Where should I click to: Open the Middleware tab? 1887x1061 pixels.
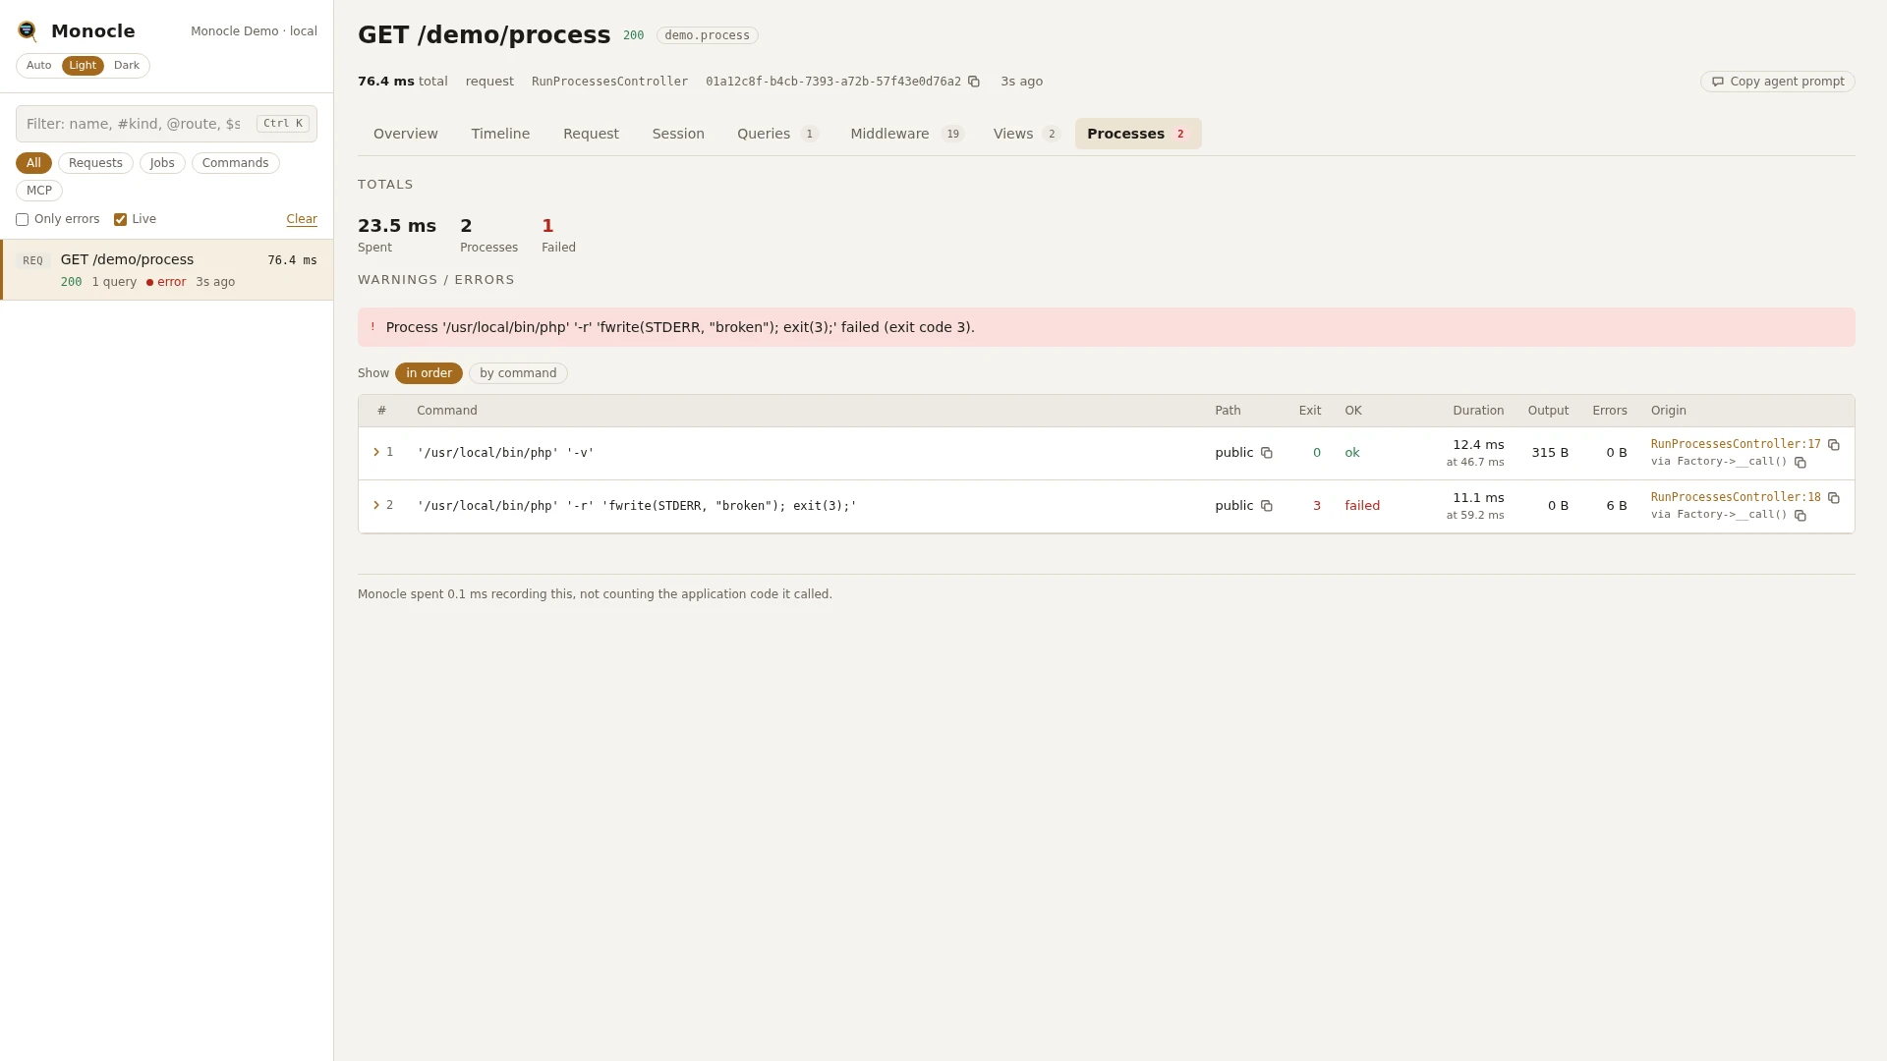pos(907,134)
